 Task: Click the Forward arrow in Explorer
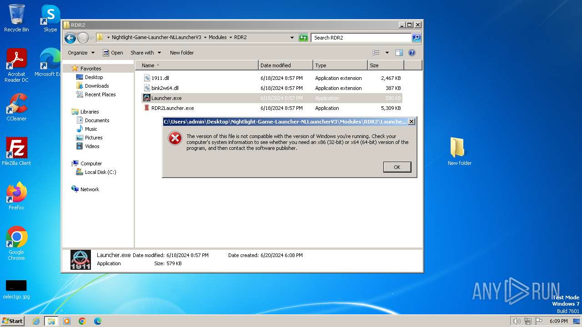pos(83,38)
